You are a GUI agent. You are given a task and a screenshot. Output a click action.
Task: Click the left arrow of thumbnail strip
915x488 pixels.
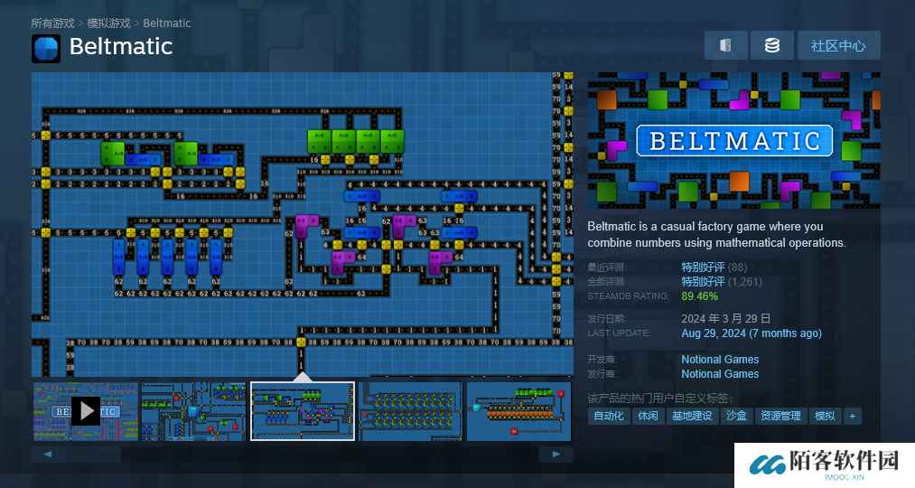(48, 455)
